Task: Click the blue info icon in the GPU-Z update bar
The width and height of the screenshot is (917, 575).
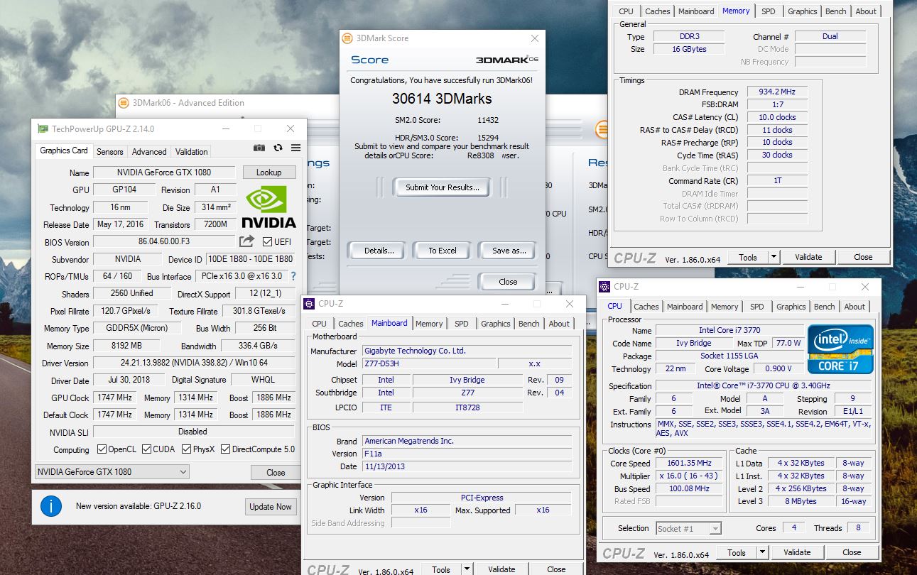Action: [50, 506]
